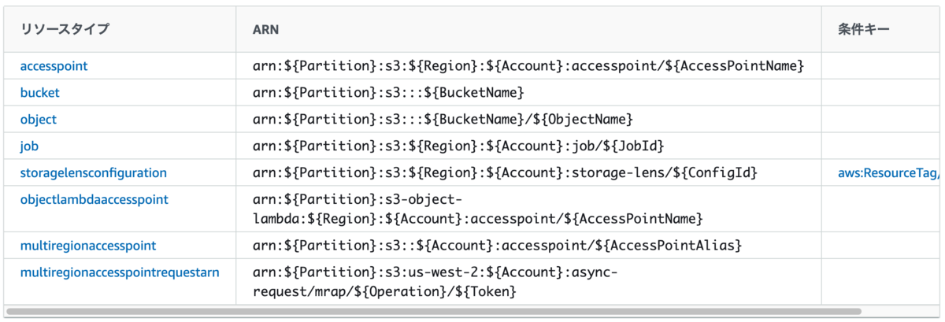Click the ARN containing AccessPointAlias
Image resolution: width=945 pixels, height=322 pixels.
click(497, 246)
